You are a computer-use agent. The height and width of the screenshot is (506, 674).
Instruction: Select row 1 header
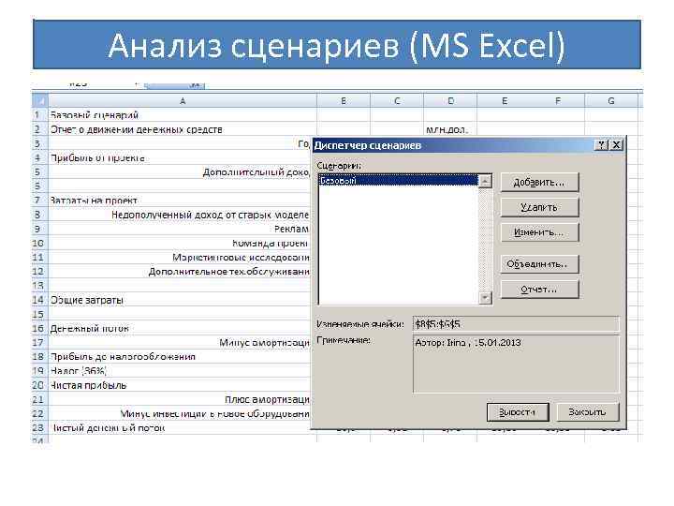tap(40, 115)
